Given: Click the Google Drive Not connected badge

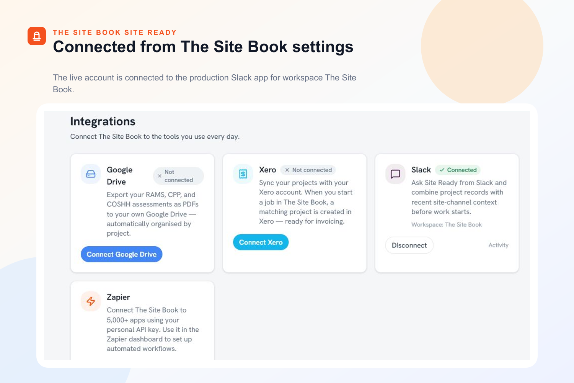Looking at the screenshot, I should coord(178,176).
